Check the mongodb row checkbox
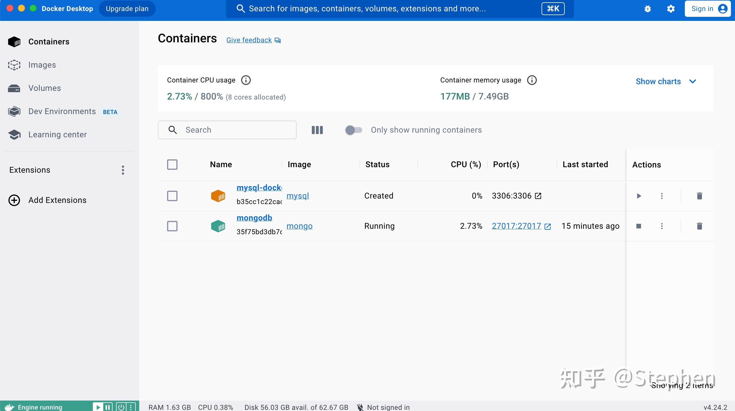This screenshot has width=735, height=411. click(x=172, y=226)
